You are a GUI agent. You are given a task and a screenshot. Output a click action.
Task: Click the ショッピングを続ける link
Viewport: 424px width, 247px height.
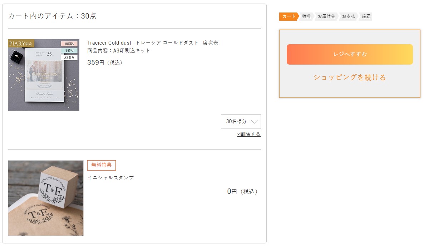click(x=350, y=77)
